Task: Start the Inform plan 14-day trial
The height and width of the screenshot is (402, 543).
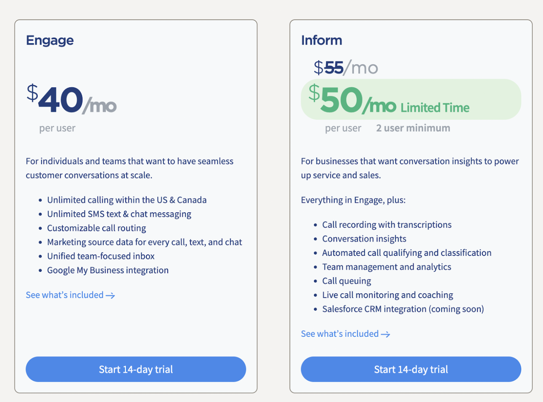Action: tap(411, 369)
